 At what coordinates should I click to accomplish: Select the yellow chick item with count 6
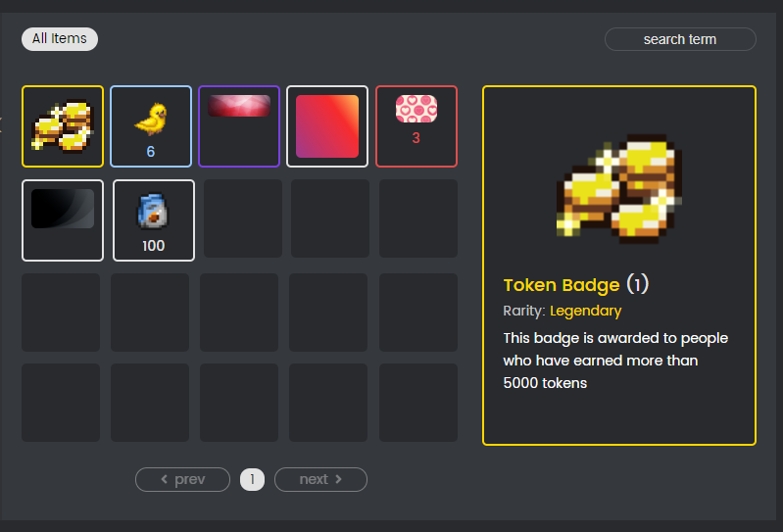click(x=151, y=126)
